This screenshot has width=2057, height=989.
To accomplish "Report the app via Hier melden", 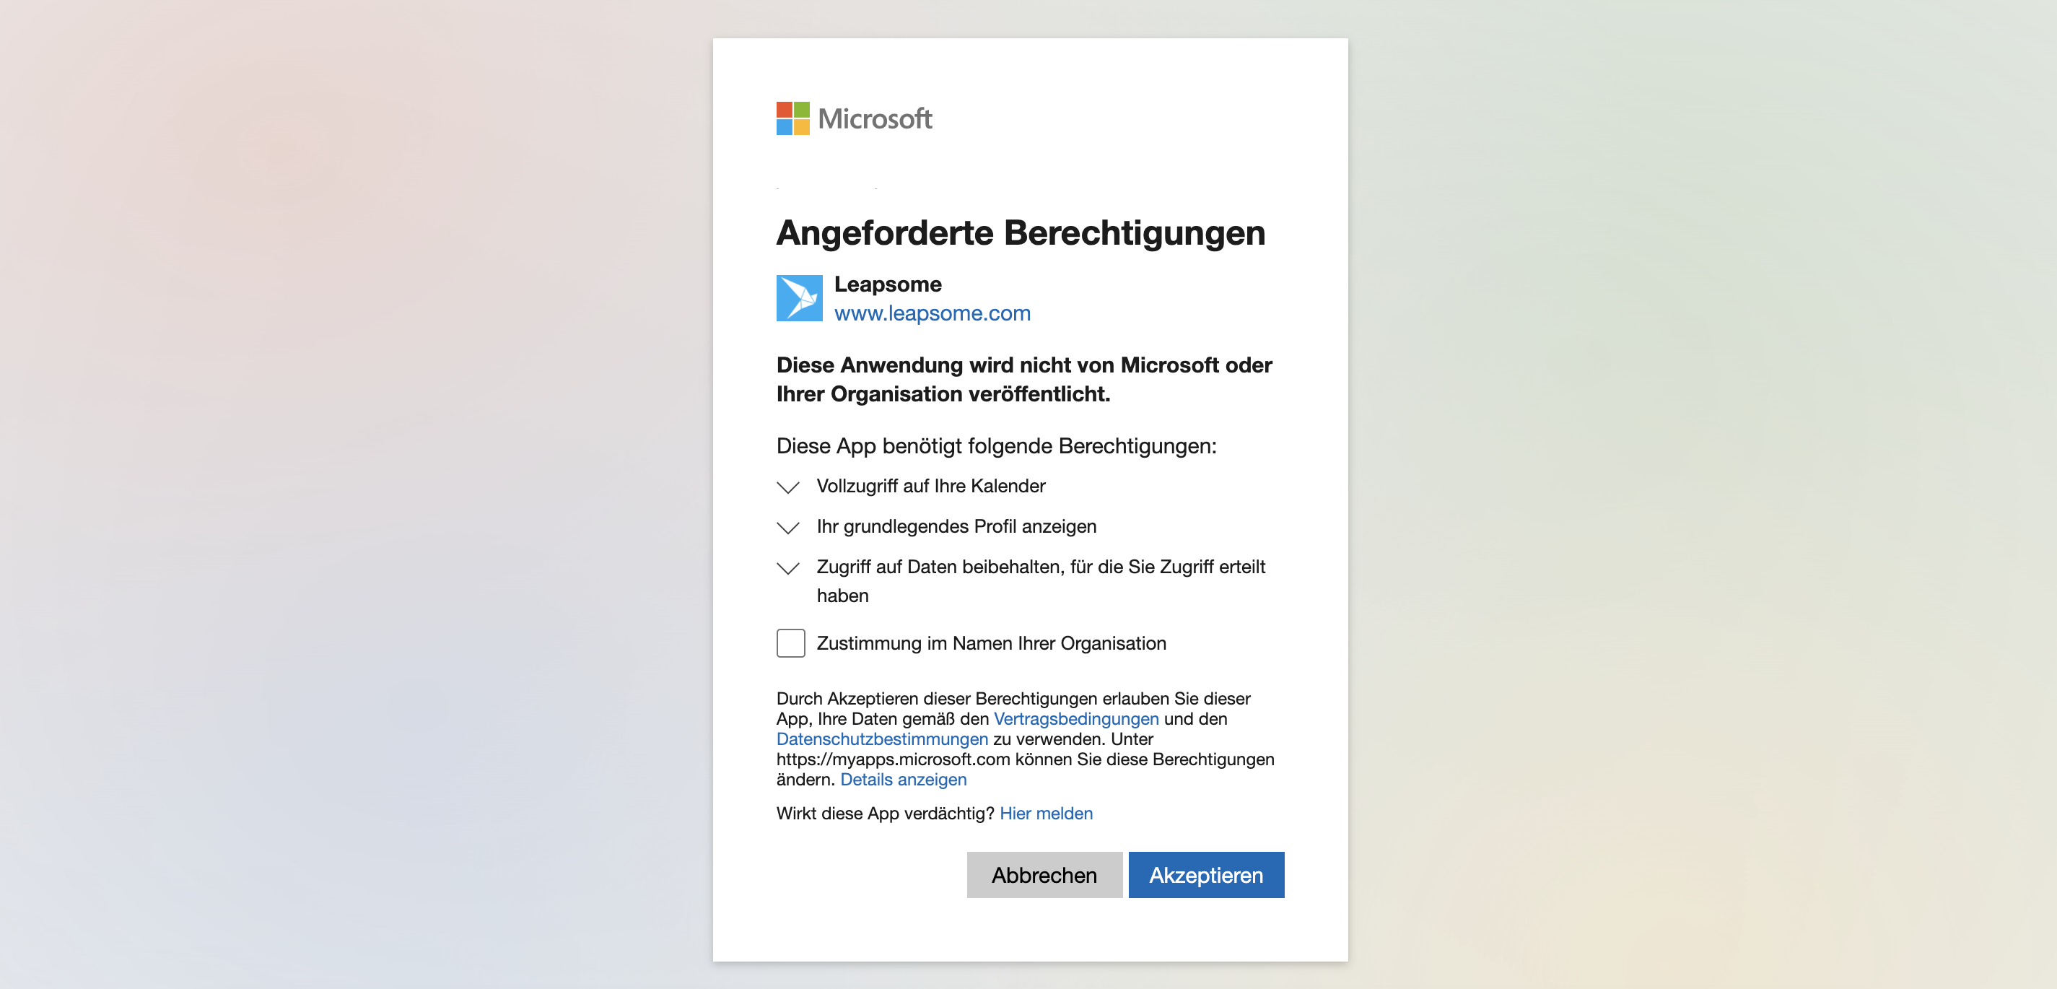I will (x=1045, y=814).
